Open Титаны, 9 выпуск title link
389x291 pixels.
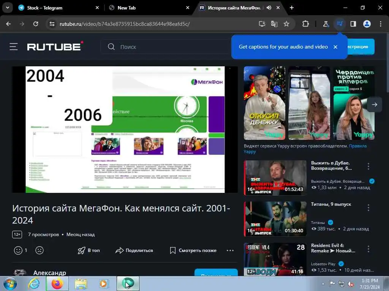click(x=331, y=204)
